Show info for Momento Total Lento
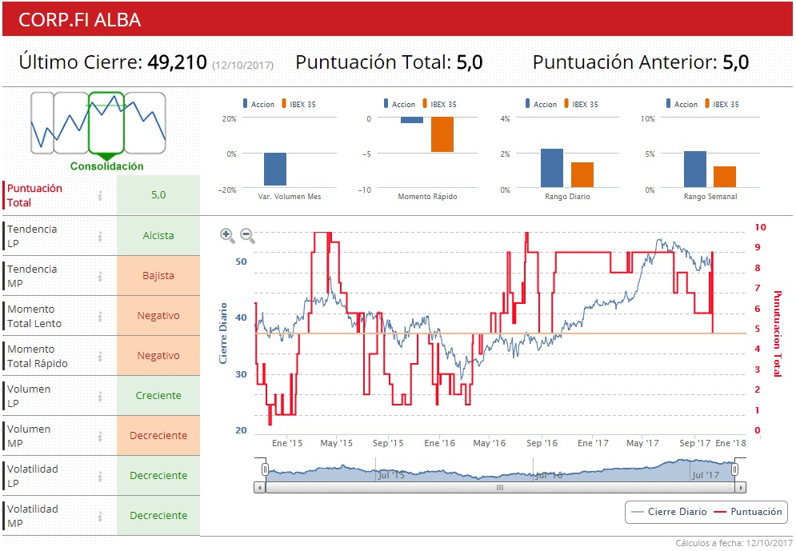796x551 pixels. pyautogui.click(x=100, y=316)
